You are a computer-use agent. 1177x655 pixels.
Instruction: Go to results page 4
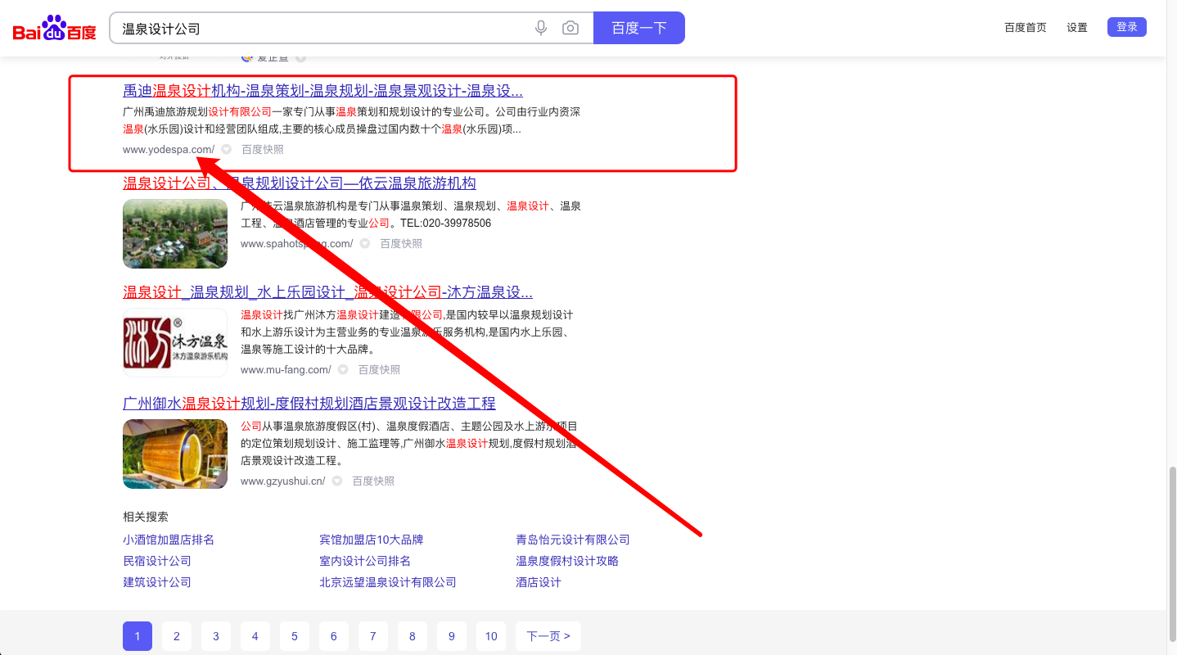point(255,636)
